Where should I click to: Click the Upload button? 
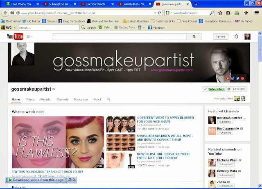pyautogui.click(x=221, y=36)
